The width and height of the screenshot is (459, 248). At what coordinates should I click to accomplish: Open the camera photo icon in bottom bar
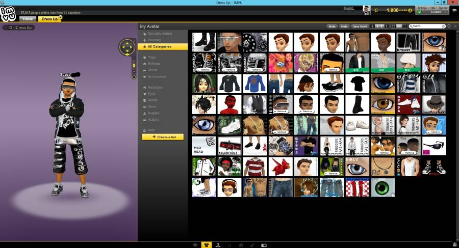coord(264,245)
